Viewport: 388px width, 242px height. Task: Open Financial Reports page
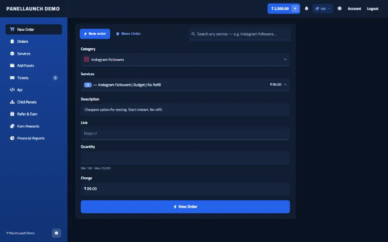point(33,138)
